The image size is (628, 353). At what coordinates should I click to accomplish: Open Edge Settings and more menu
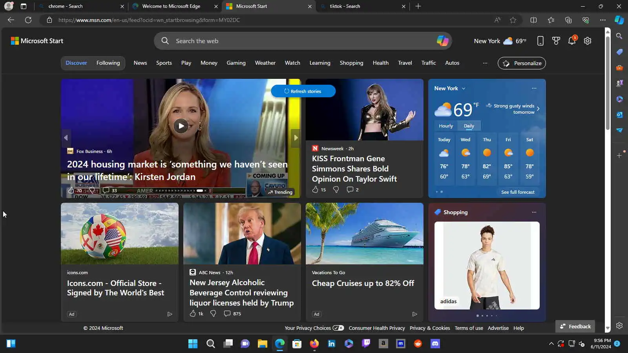pyautogui.click(x=603, y=20)
